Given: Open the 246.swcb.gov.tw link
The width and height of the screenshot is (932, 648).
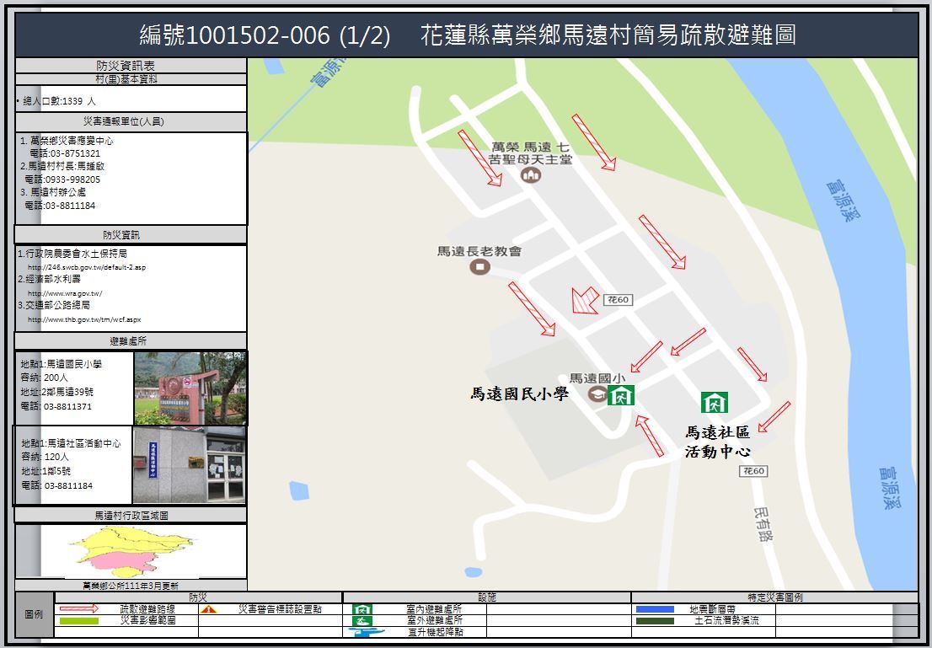Looking at the screenshot, I should [x=87, y=267].
